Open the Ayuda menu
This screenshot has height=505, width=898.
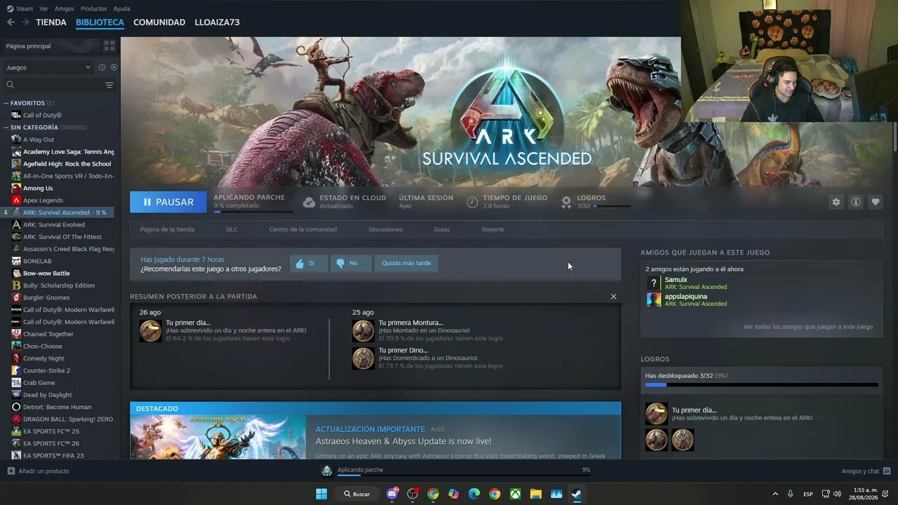(x=121, y=8)
